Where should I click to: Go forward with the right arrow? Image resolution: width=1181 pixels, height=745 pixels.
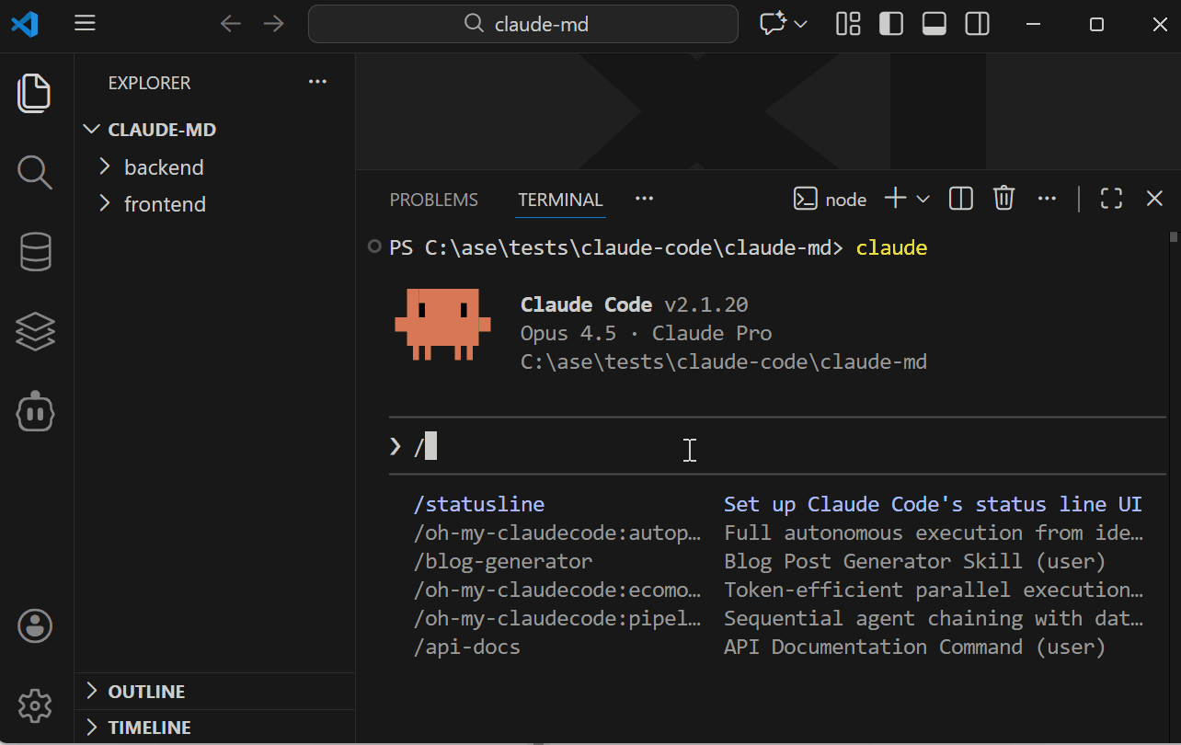pos(274,24)
